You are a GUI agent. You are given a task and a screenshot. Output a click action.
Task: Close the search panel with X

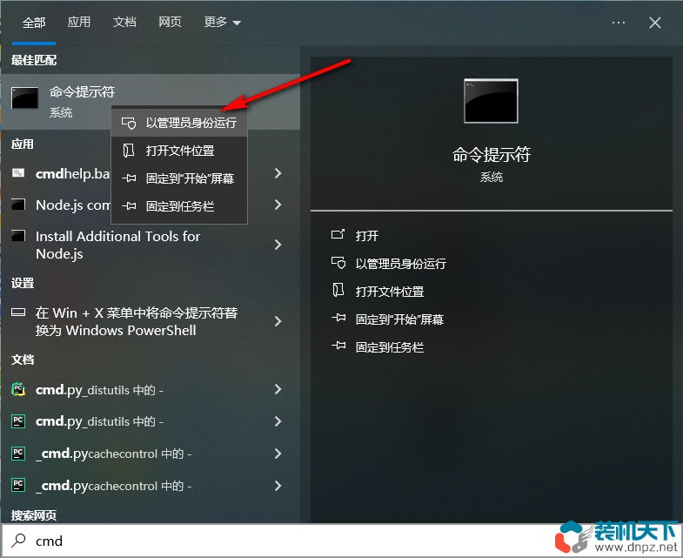654,23
